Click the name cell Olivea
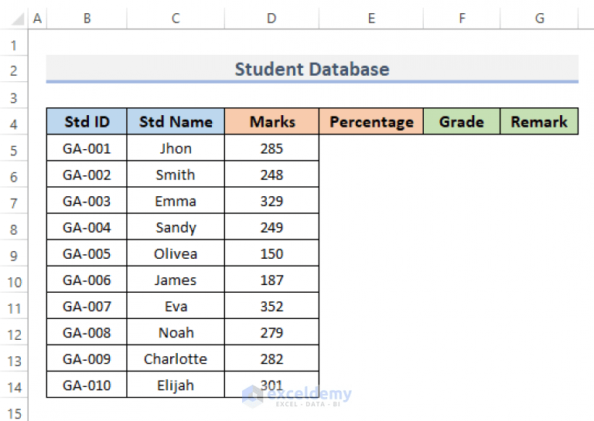Screen dimensions: 594x421 click(x=176, y=253)
